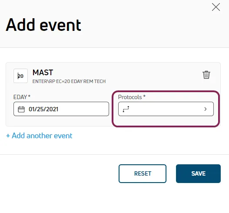Click the ENTER\RP EC=20 EDAY REM TECH description
The height and width of the screenshot is (213, 229).
[x=69, y=81]
